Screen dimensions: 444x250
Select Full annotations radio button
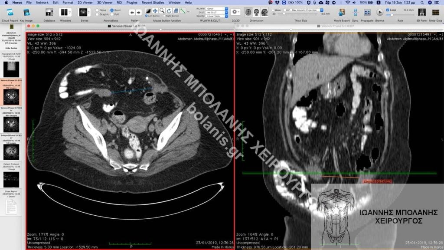(112, 14)
